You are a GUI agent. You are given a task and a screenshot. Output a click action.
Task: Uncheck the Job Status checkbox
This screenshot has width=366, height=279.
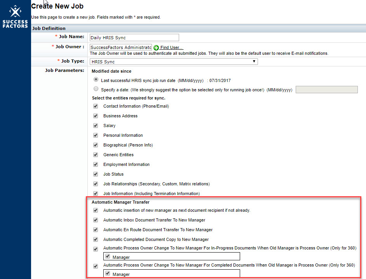click(x=96, y=174)
